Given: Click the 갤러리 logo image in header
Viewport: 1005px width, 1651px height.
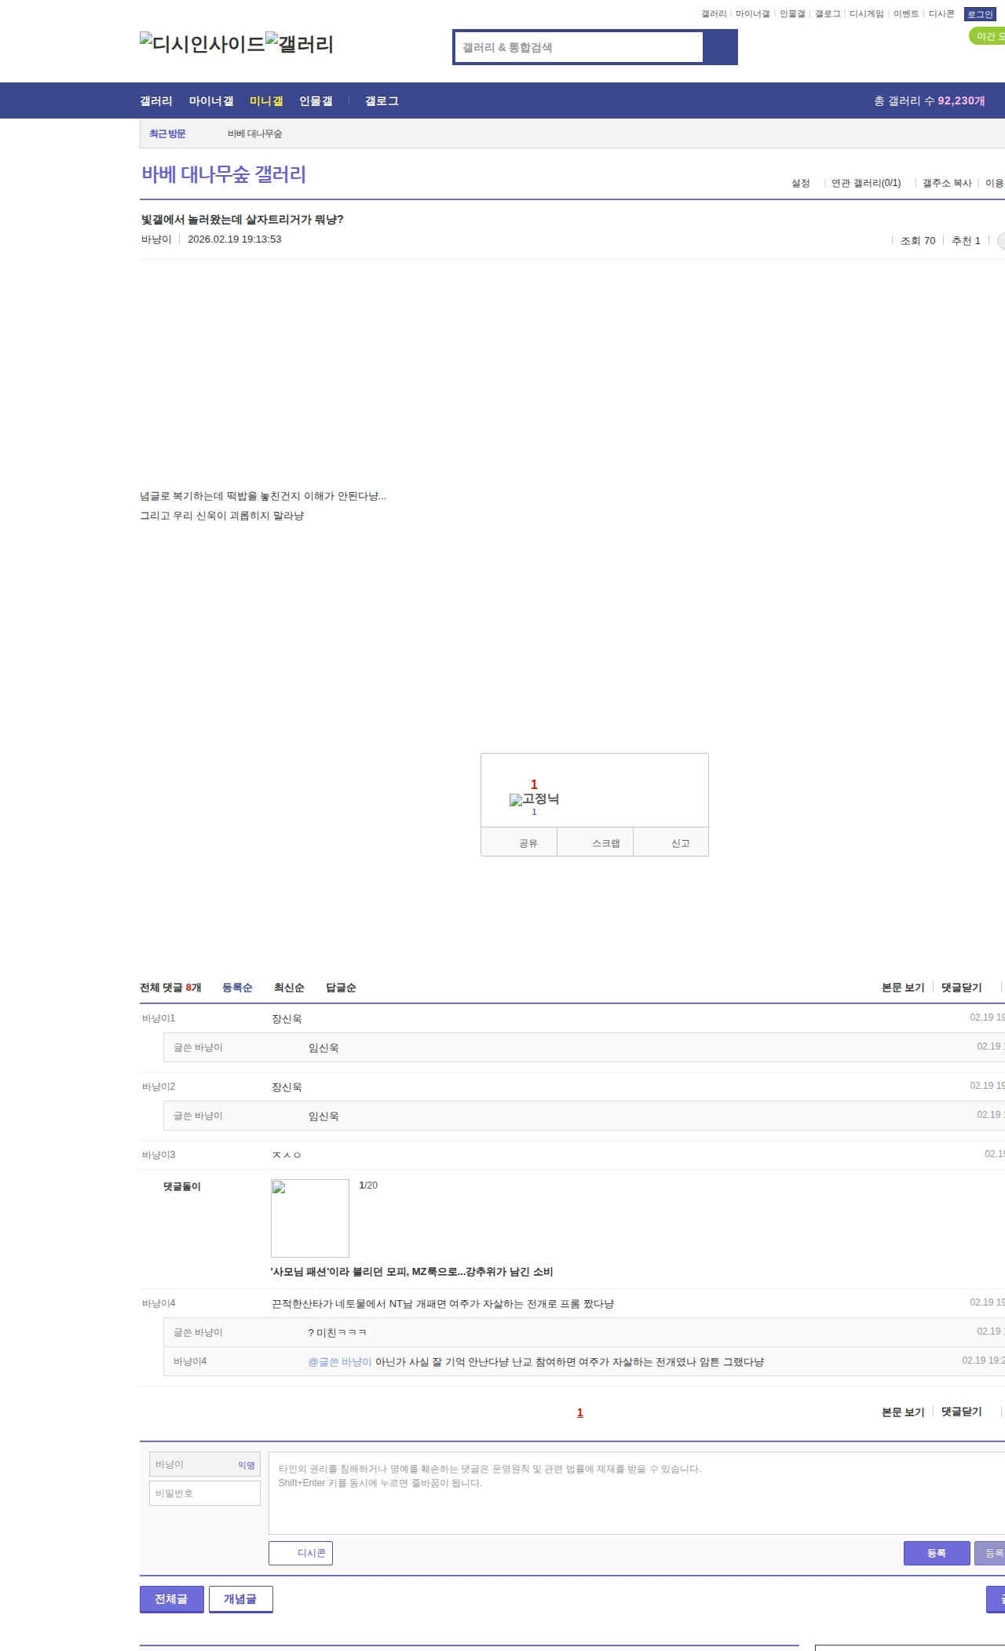Looking at the screenshot, I should coord(299,44).
